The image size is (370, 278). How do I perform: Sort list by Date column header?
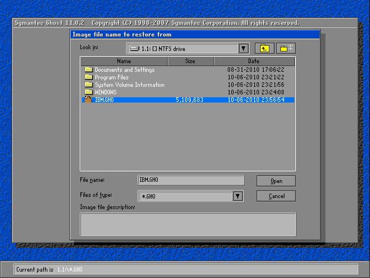point(254,61)
